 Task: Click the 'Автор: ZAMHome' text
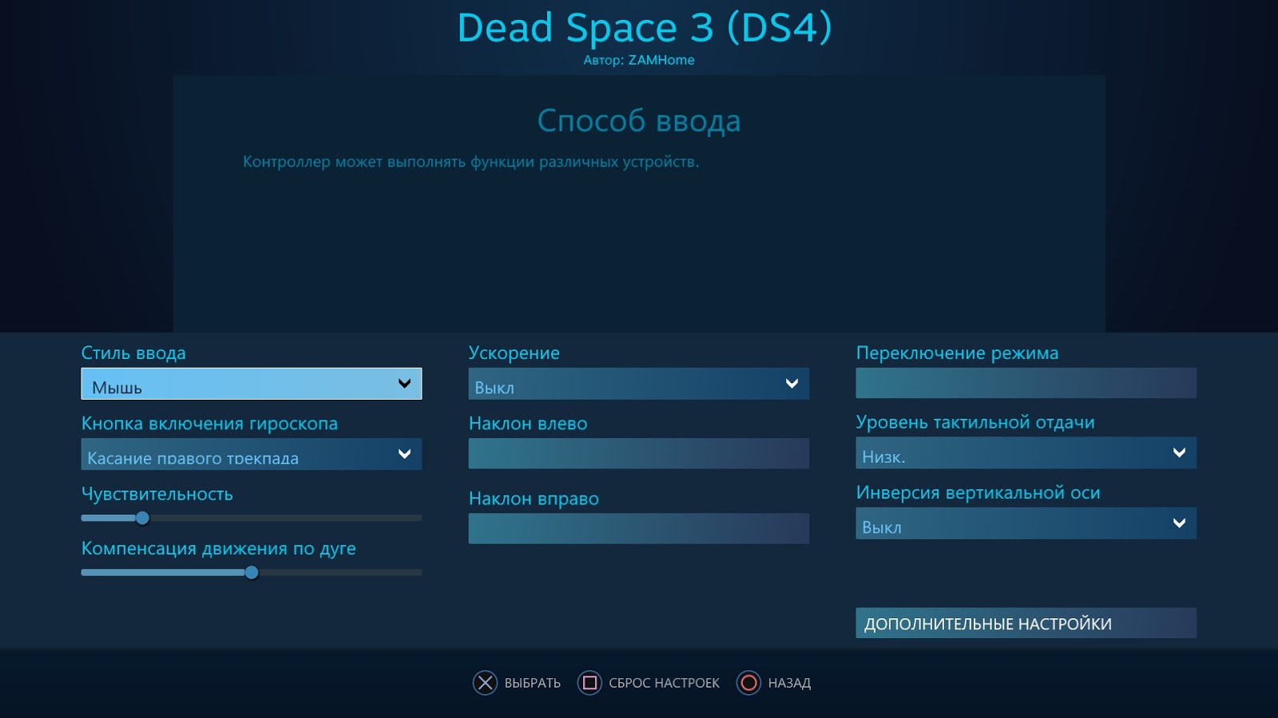[639, 60]
